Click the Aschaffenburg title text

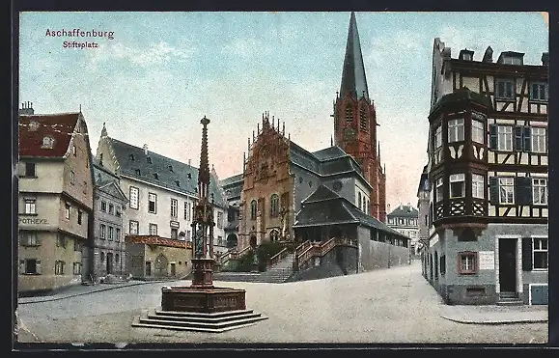[79, 34]
